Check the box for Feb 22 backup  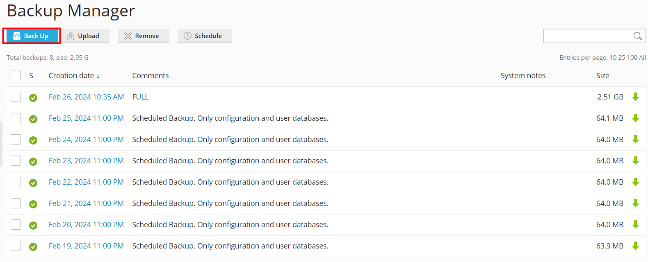coord(16,182)
